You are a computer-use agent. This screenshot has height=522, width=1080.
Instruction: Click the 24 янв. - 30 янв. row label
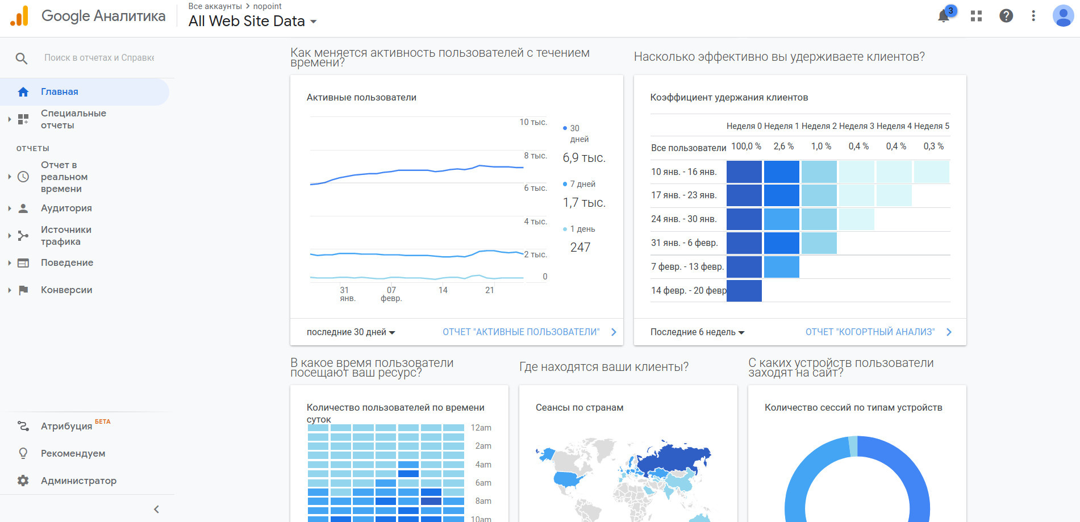(x=684, y=219)
